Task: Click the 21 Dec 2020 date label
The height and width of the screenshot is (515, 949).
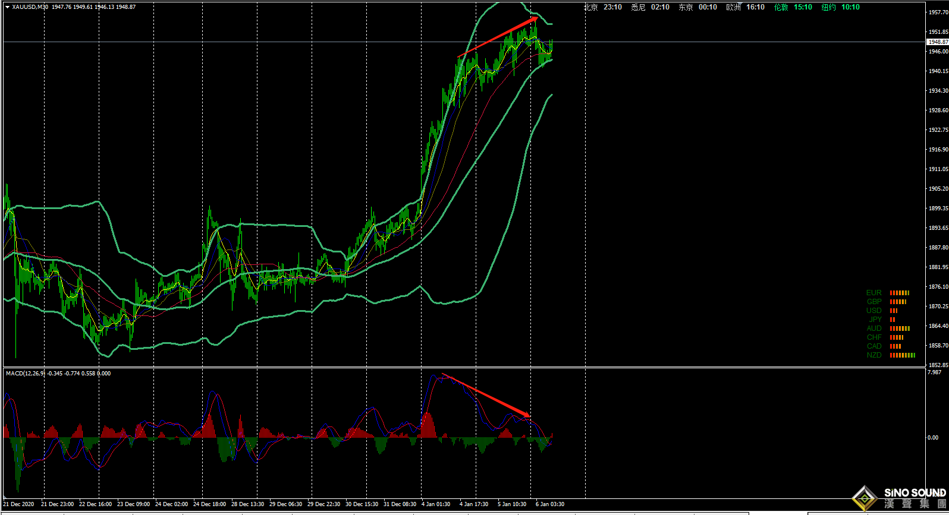Action: tap(18, 504)
